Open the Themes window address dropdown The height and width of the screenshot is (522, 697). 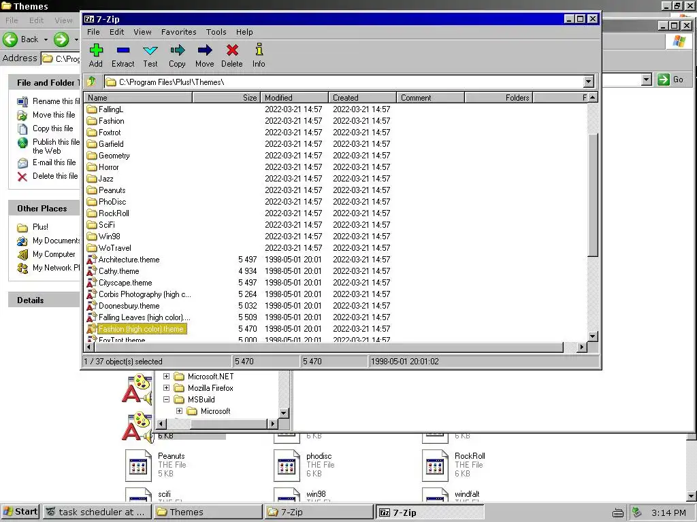(x=647, y=80)
